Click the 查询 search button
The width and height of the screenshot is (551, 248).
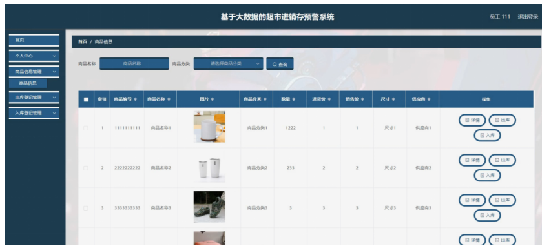[x=280, y=64]
